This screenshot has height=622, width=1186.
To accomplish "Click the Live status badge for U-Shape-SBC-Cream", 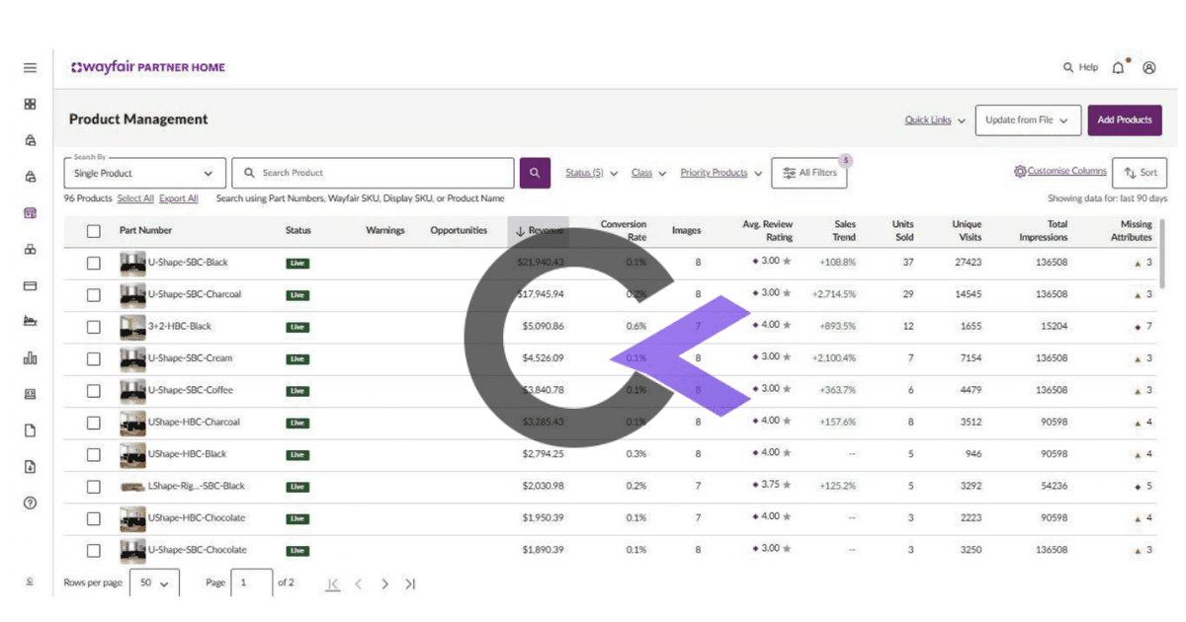I will point(297,359).
